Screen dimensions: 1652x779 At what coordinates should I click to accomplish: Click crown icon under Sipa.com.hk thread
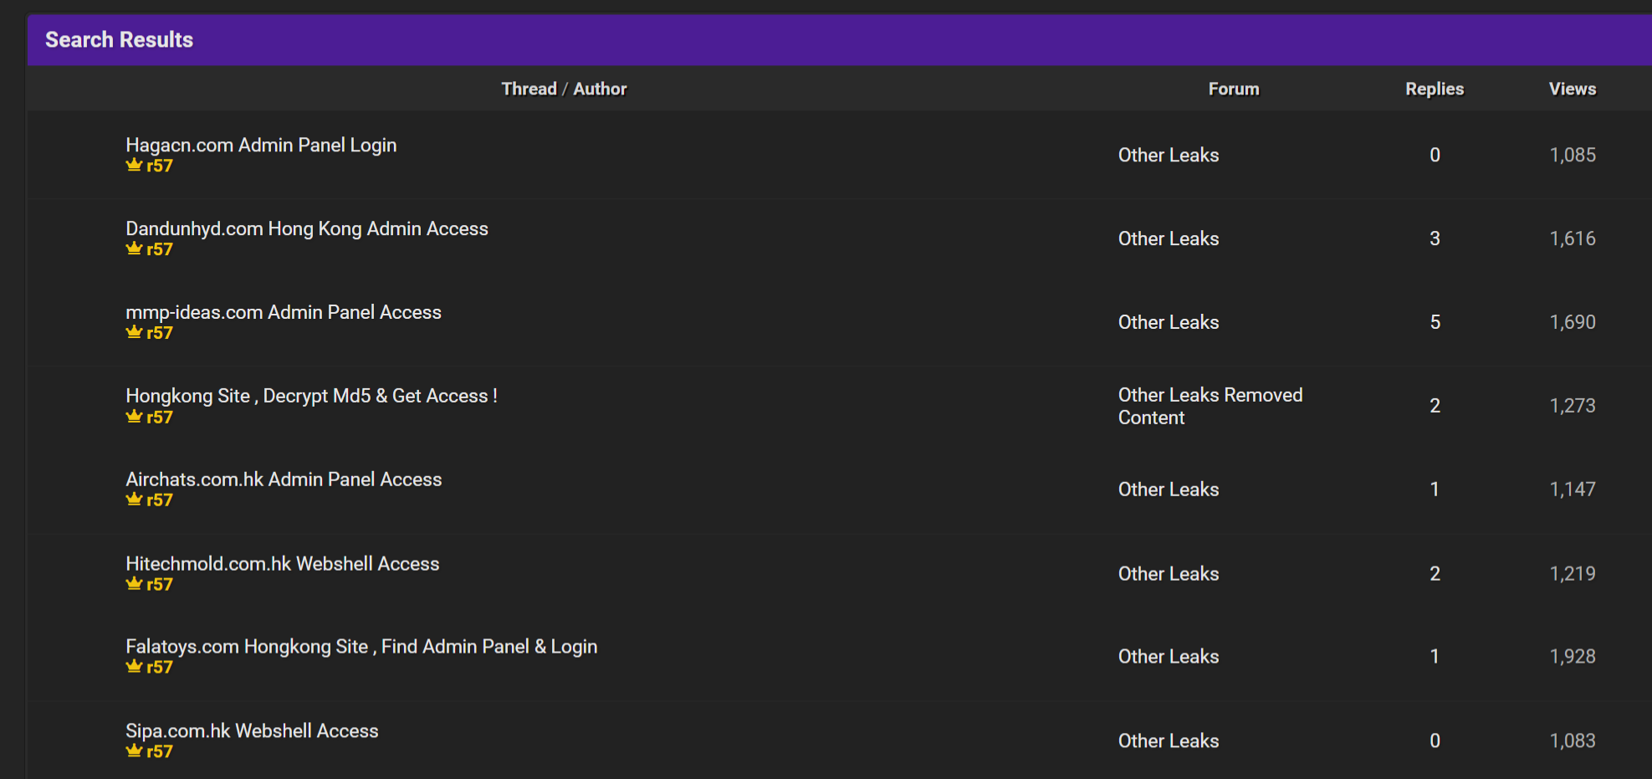pos(134,751)
